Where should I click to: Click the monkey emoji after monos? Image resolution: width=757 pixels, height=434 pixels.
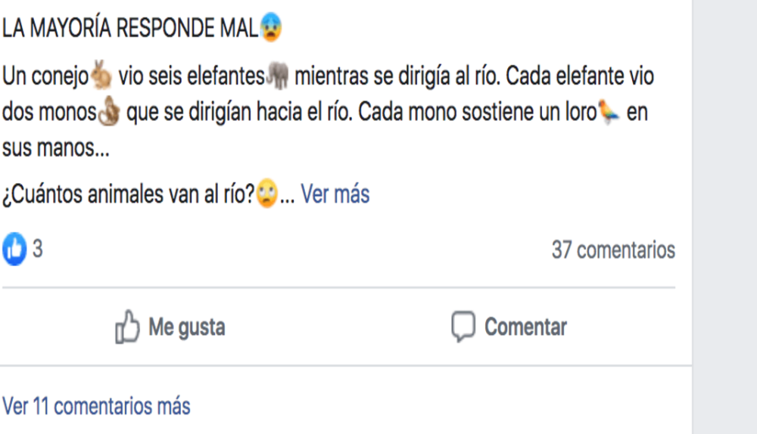pyautogui.click(x=108, y=113)
